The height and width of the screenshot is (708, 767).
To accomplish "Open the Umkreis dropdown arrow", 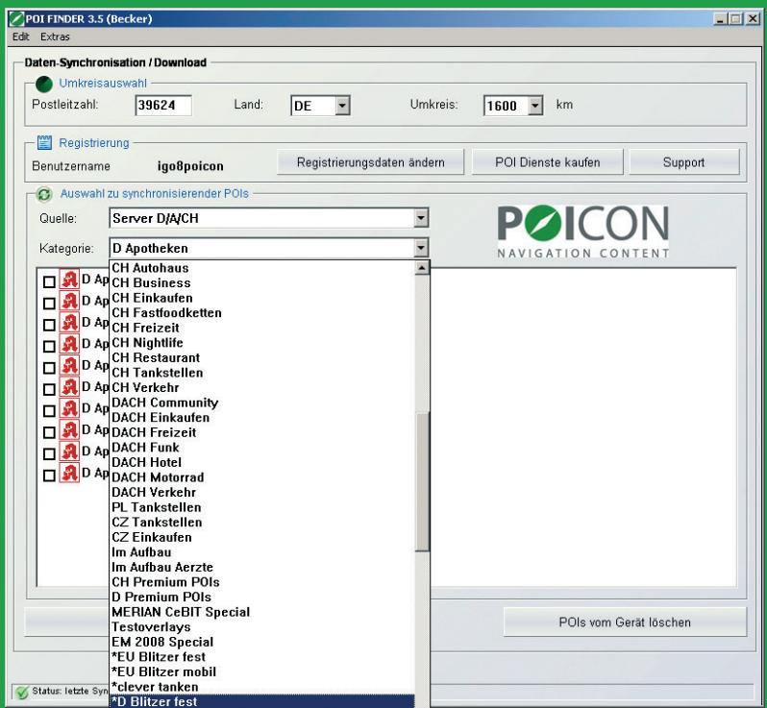I will point(535,105).
